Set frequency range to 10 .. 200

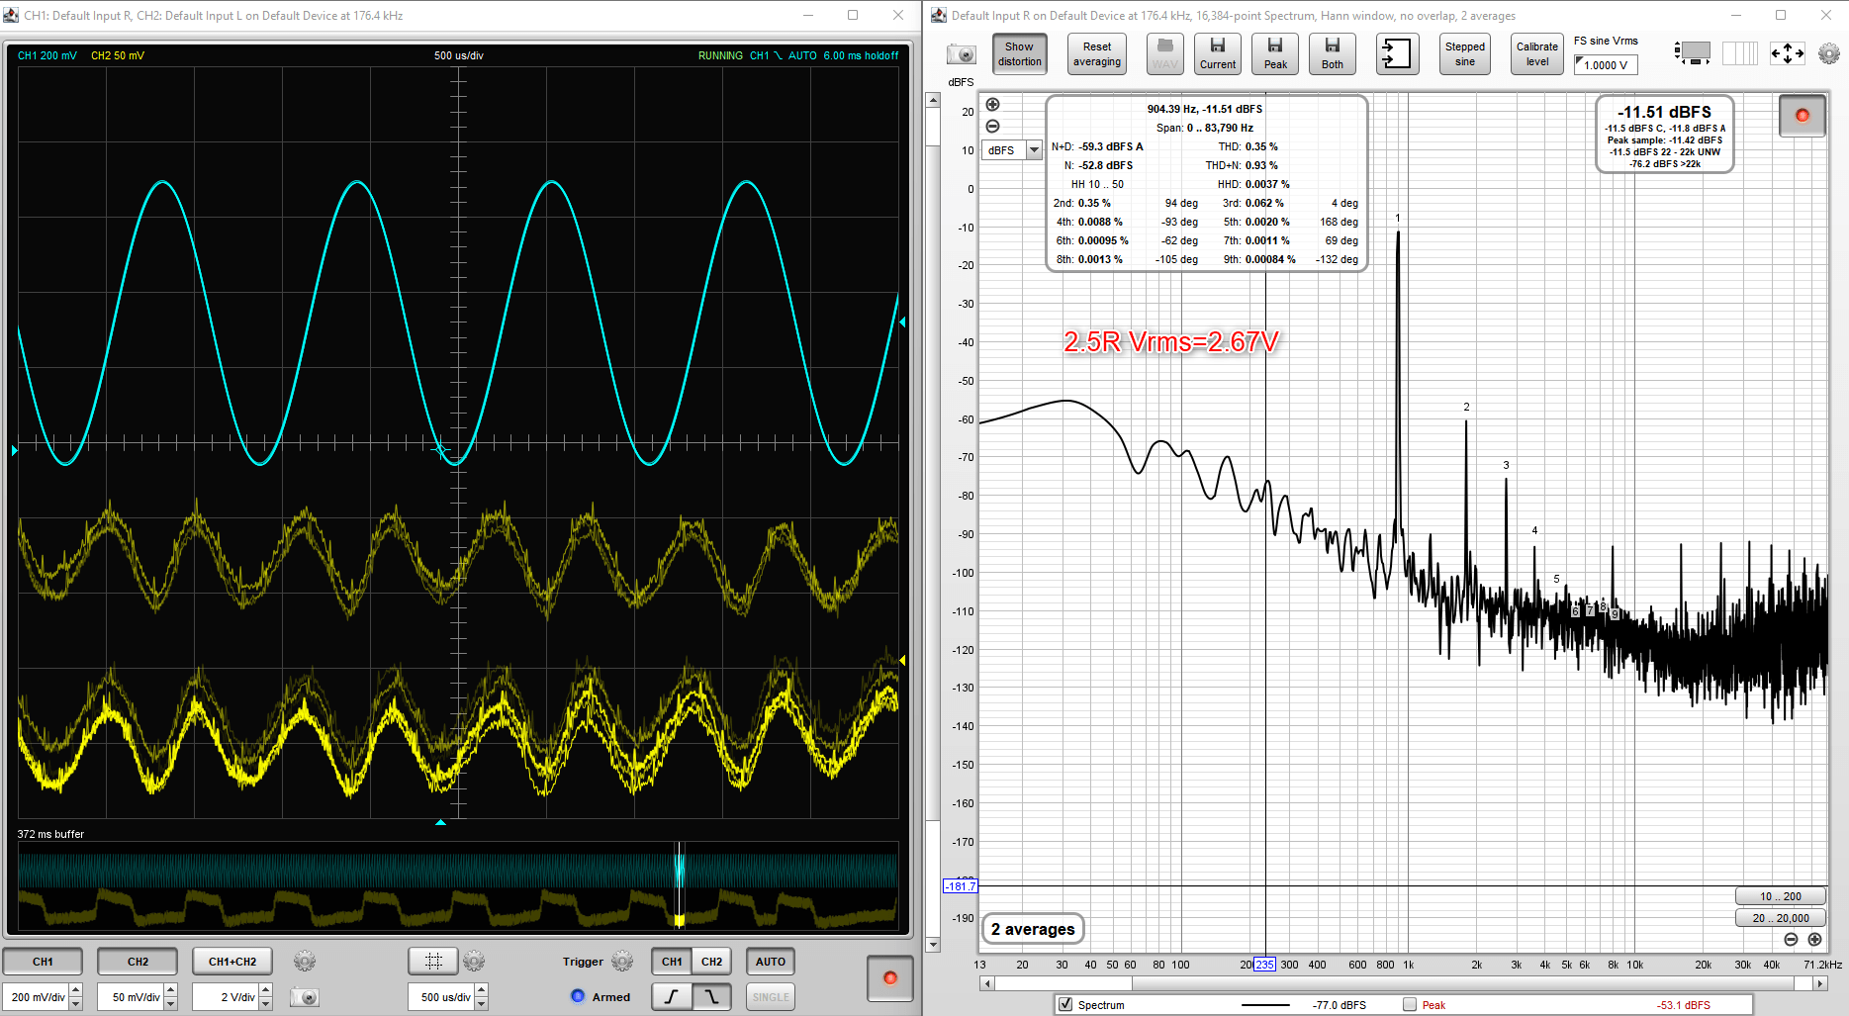pyautogui.click(x=1780, y=896)
